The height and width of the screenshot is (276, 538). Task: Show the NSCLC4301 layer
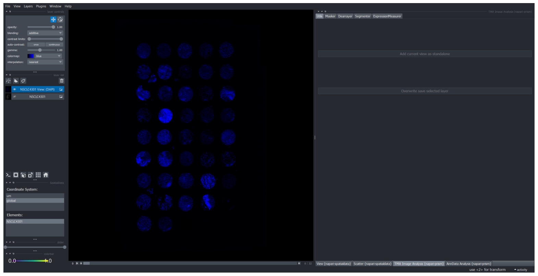tap(14, 97)
